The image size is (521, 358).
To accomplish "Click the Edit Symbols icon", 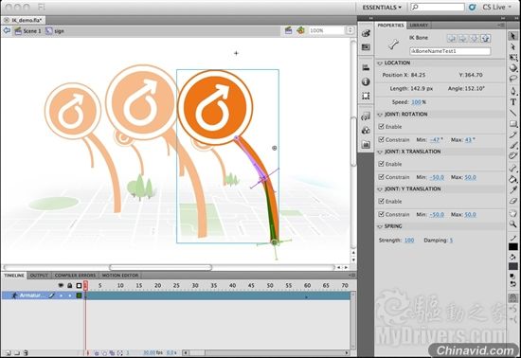I will coord(300,30).
